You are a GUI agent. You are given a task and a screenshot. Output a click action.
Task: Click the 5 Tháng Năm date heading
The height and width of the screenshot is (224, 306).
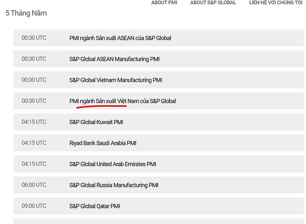[26, 13]
